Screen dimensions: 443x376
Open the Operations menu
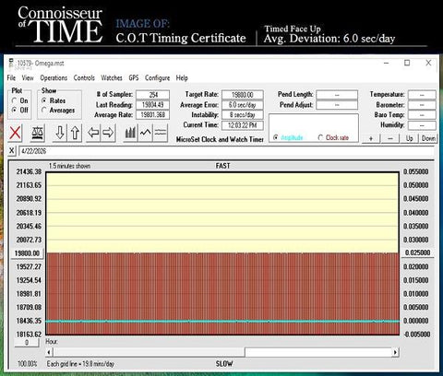54,78
